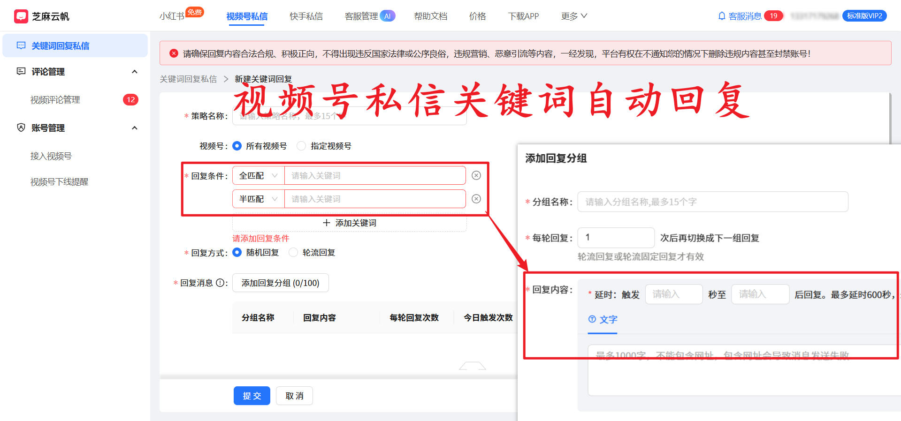Screen dimensions: 901x421
Task: Open 视频评论管理 sidebar item
Action: coord(55,99)
